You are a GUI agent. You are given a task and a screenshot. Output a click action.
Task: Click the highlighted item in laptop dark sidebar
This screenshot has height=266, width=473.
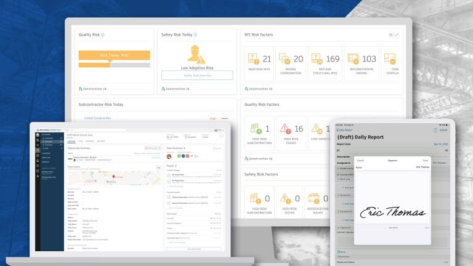click(52, 142)
